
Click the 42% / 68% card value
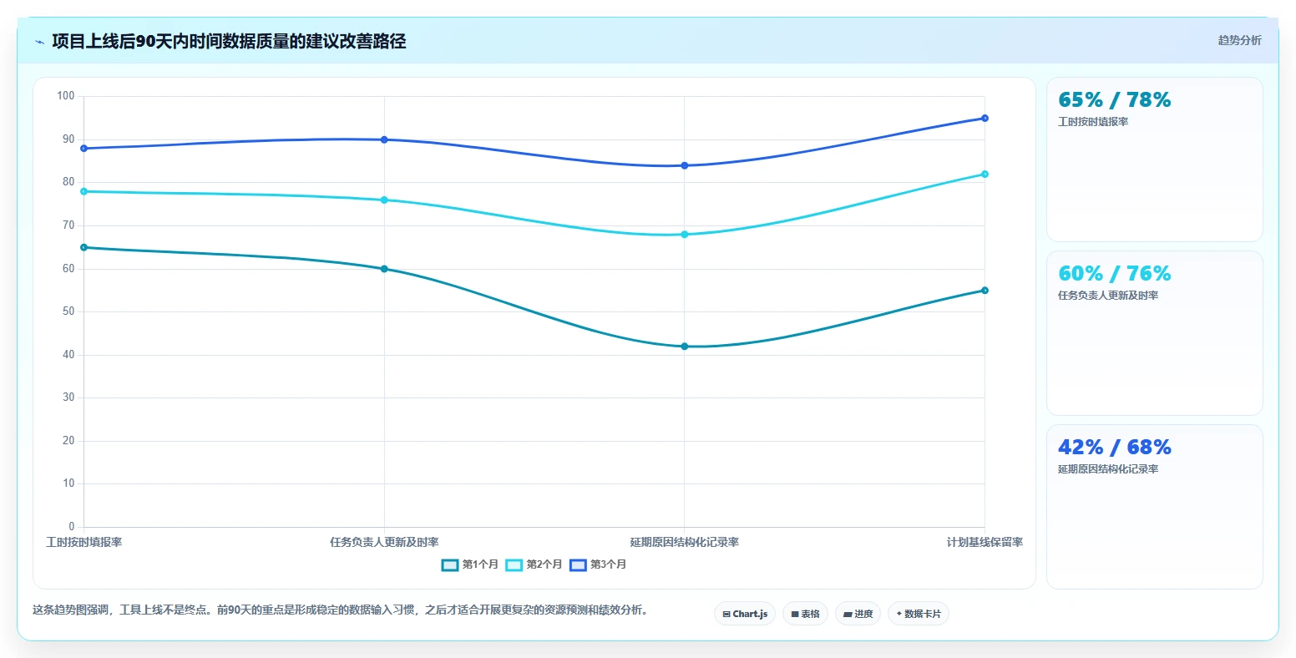point(1114,448)
